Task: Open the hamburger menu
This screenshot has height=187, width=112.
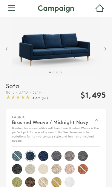Action: [x=11, y=8]
